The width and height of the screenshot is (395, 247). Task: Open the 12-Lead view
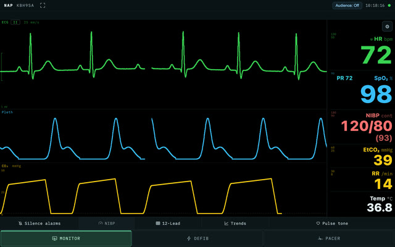168,224
